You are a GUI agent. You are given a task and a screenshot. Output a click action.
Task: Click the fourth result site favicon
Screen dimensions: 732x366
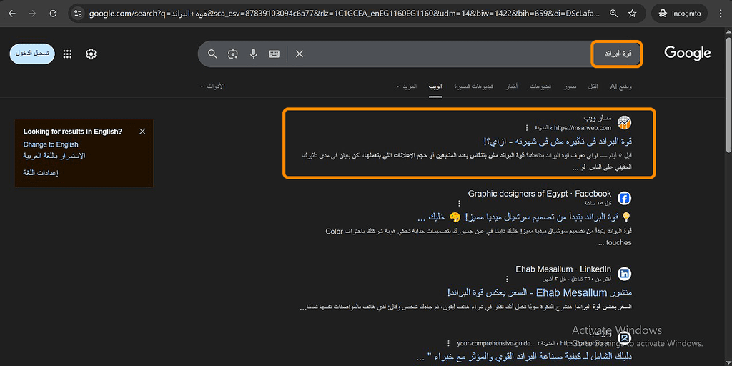(624, 338)
